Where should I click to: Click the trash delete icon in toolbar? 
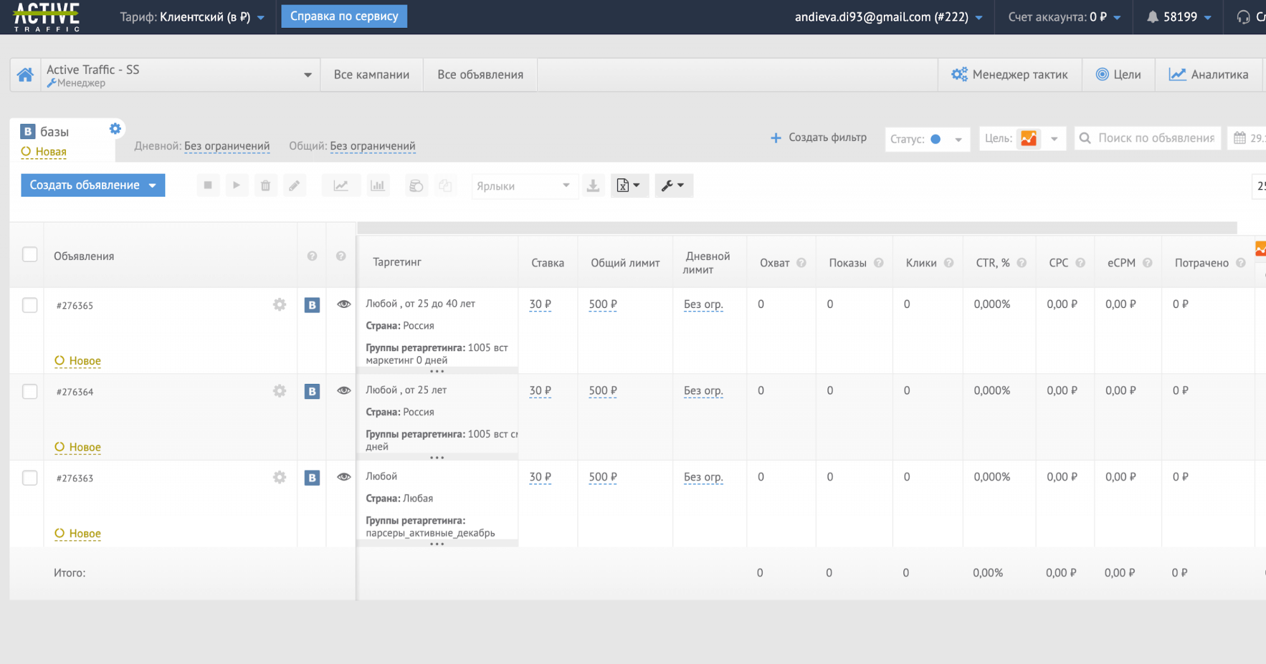[x=265, y=186]
